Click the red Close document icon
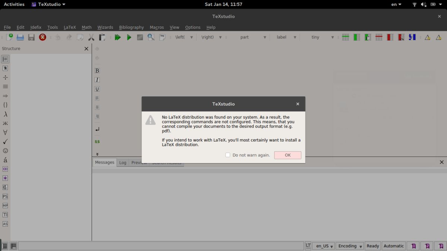The image size is (447, 251). click(42, 37)
